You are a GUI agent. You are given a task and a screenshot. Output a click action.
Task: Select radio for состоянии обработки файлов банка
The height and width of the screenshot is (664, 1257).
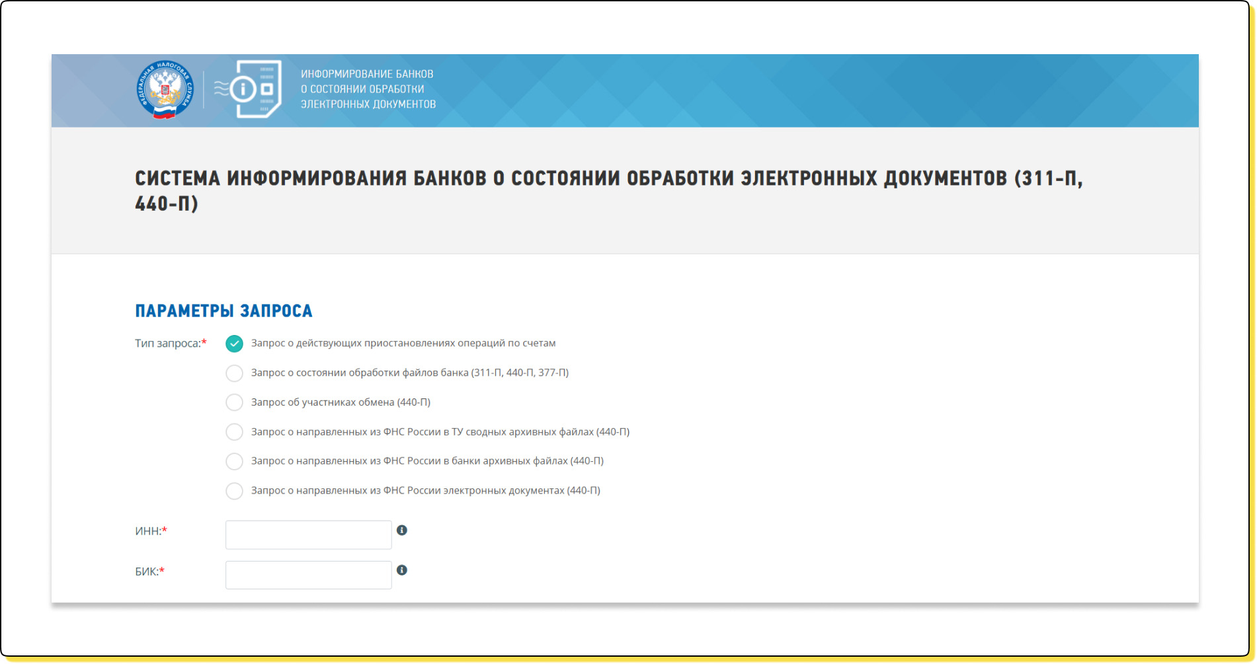pos(234,373)
